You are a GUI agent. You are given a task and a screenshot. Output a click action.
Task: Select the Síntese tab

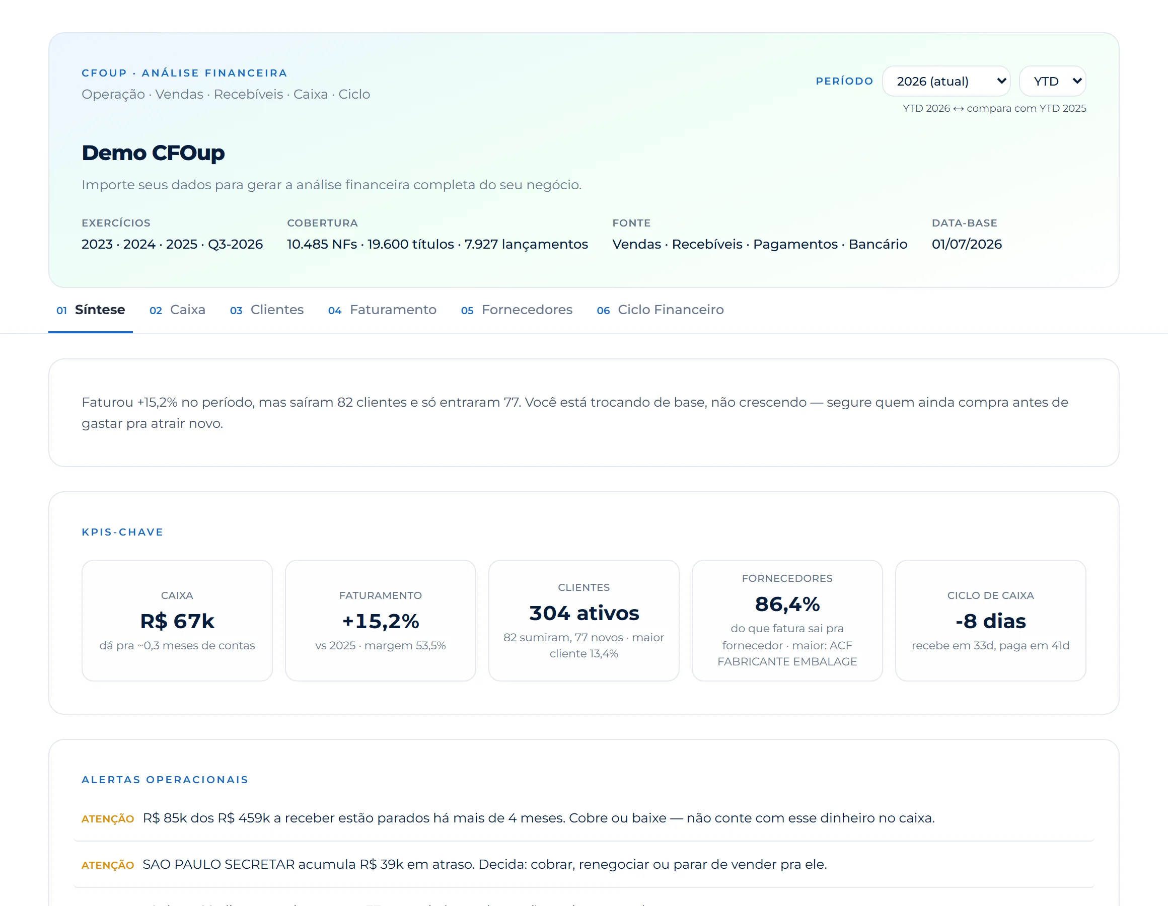point(91,310)
